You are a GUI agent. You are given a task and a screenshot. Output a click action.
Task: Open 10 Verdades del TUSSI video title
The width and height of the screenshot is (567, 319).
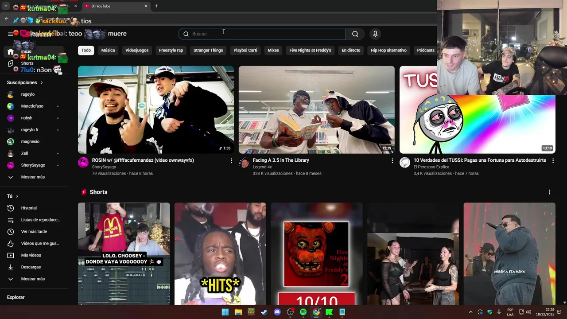[480, 160]
